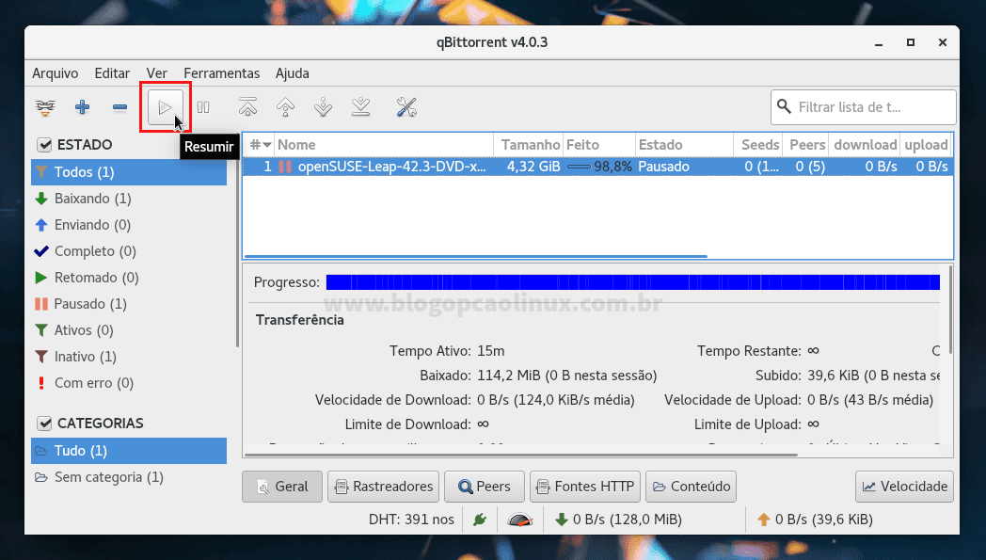Image resolution: width=986 pixels, height=560 pixels.
Task: Move torrent up in queue icon
Action: click(x=285, y=107)
